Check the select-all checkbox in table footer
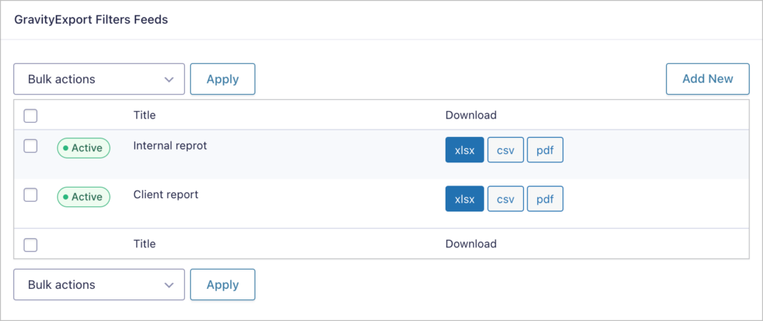763x321 pixels. coord(31,244)
